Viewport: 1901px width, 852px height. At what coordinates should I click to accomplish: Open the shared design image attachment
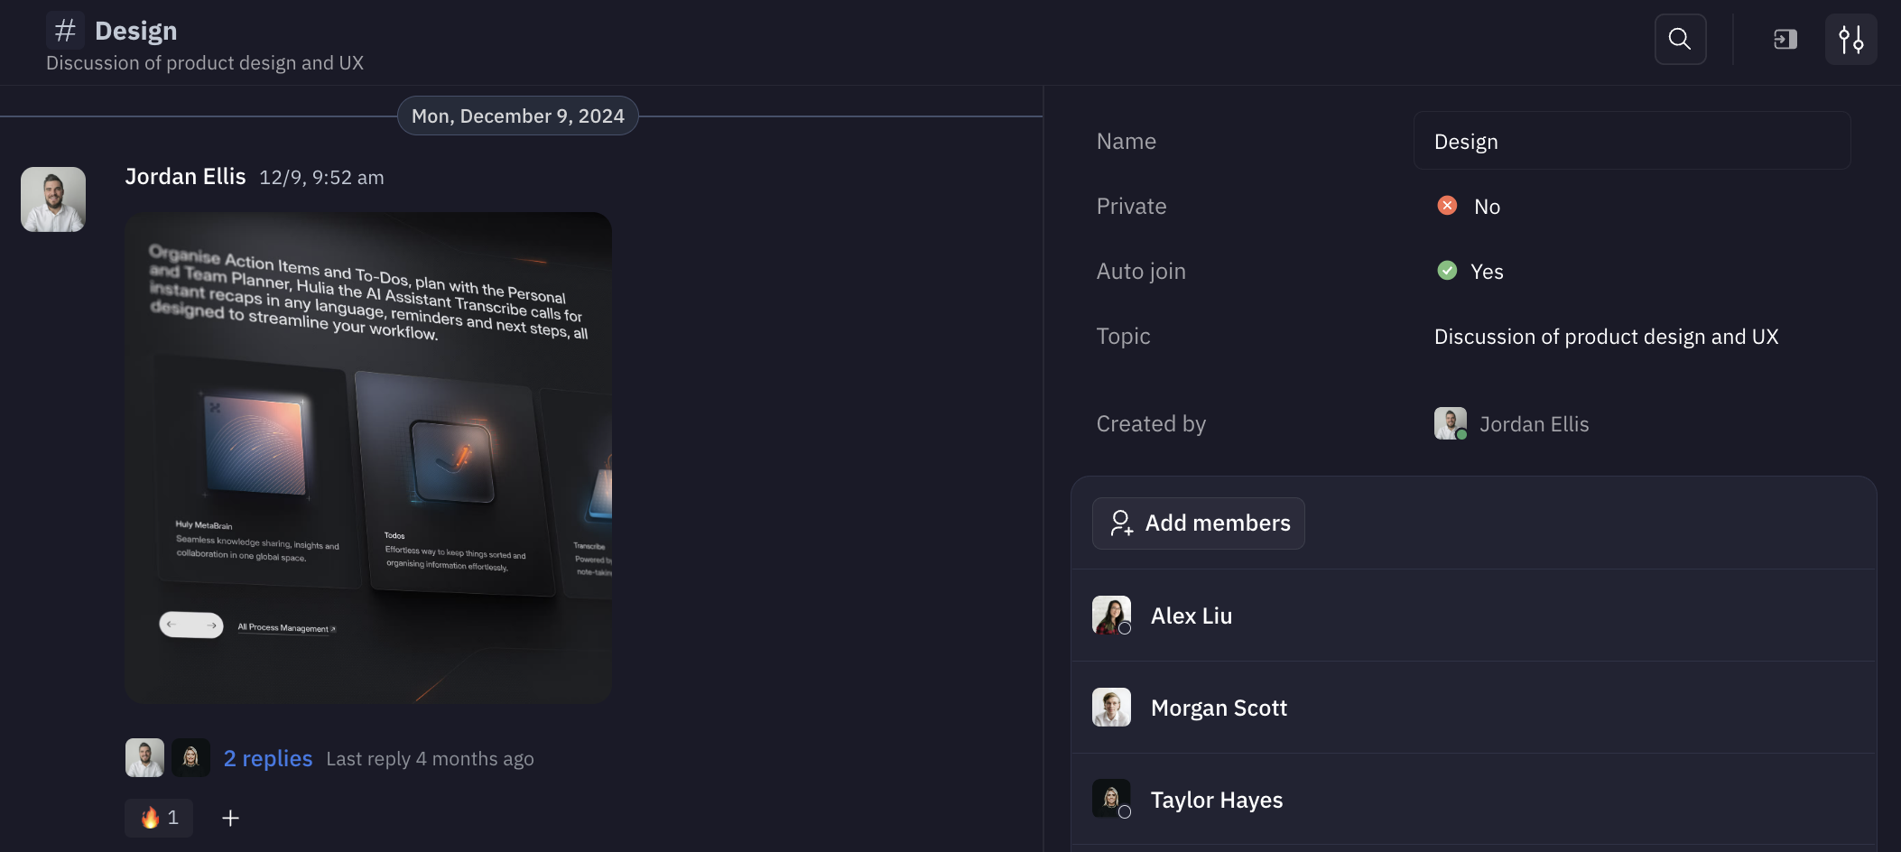point(368,458)
